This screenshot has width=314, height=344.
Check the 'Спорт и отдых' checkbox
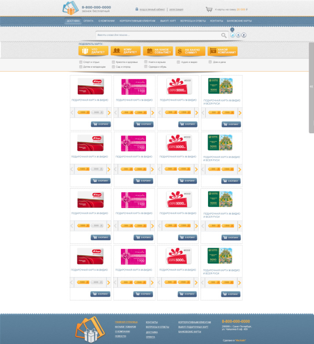80,62
